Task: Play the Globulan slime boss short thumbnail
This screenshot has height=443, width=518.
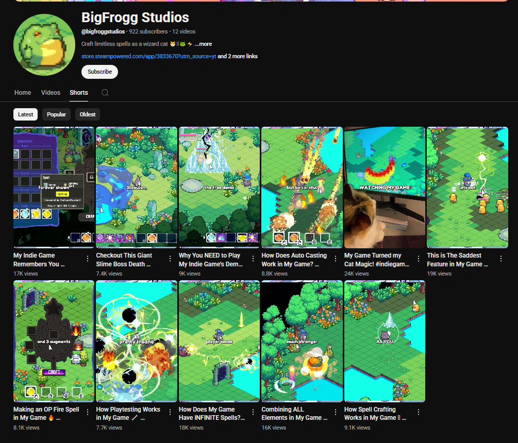Action: coord(137,187)
